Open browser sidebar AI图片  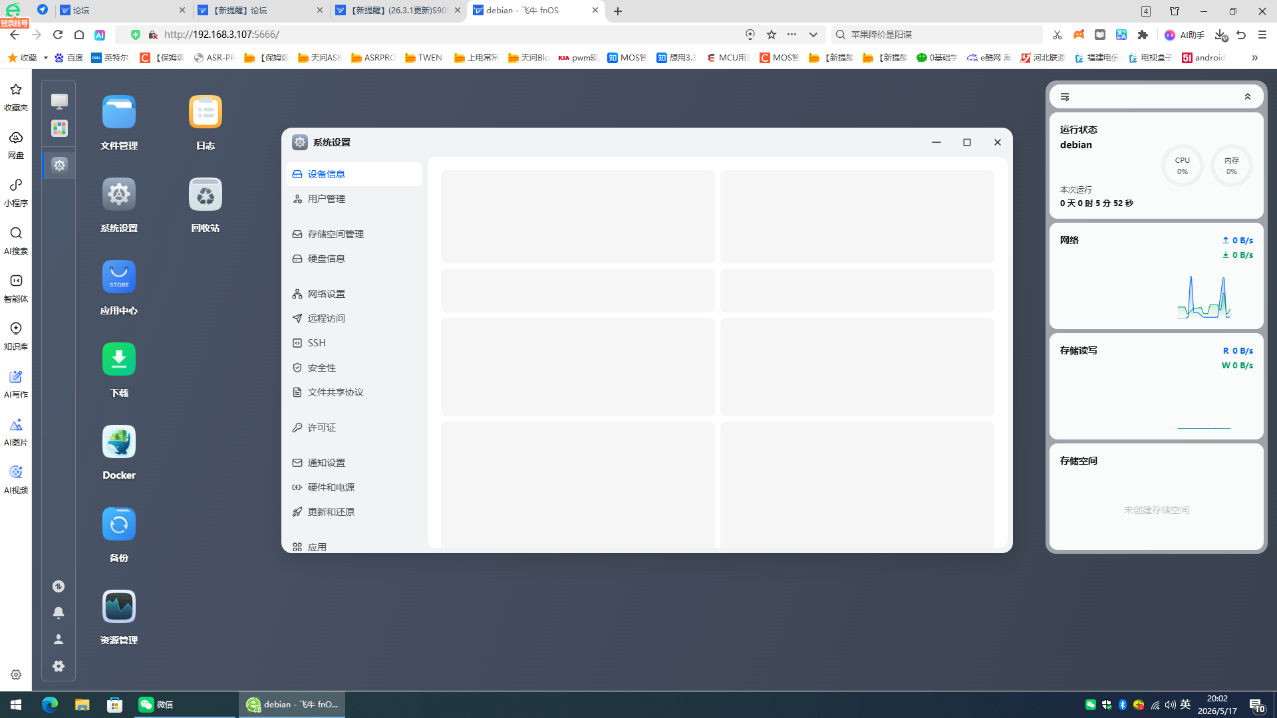(x=16, y=432)
